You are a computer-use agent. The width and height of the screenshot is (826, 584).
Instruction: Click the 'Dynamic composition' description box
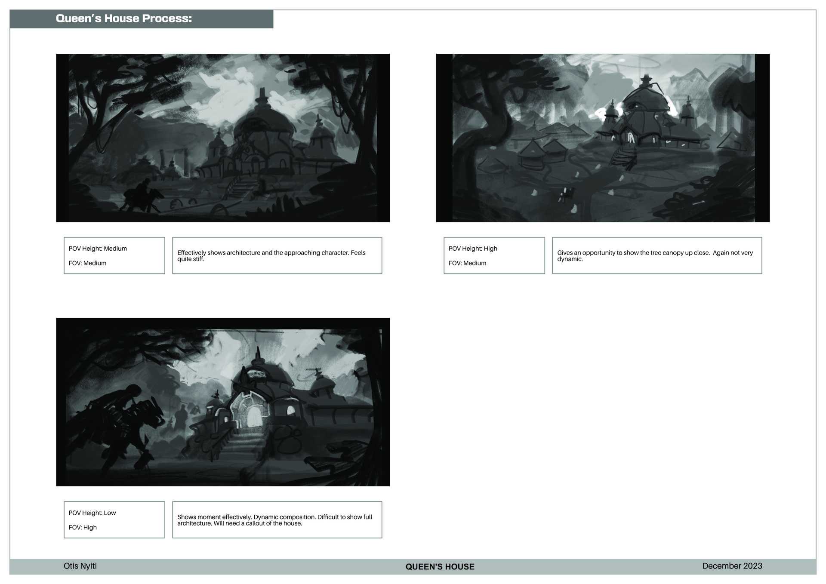click(277, 520)
